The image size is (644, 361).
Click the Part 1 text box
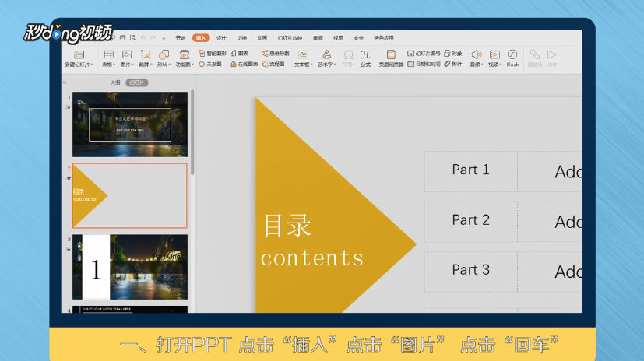[x=470, y=170]
